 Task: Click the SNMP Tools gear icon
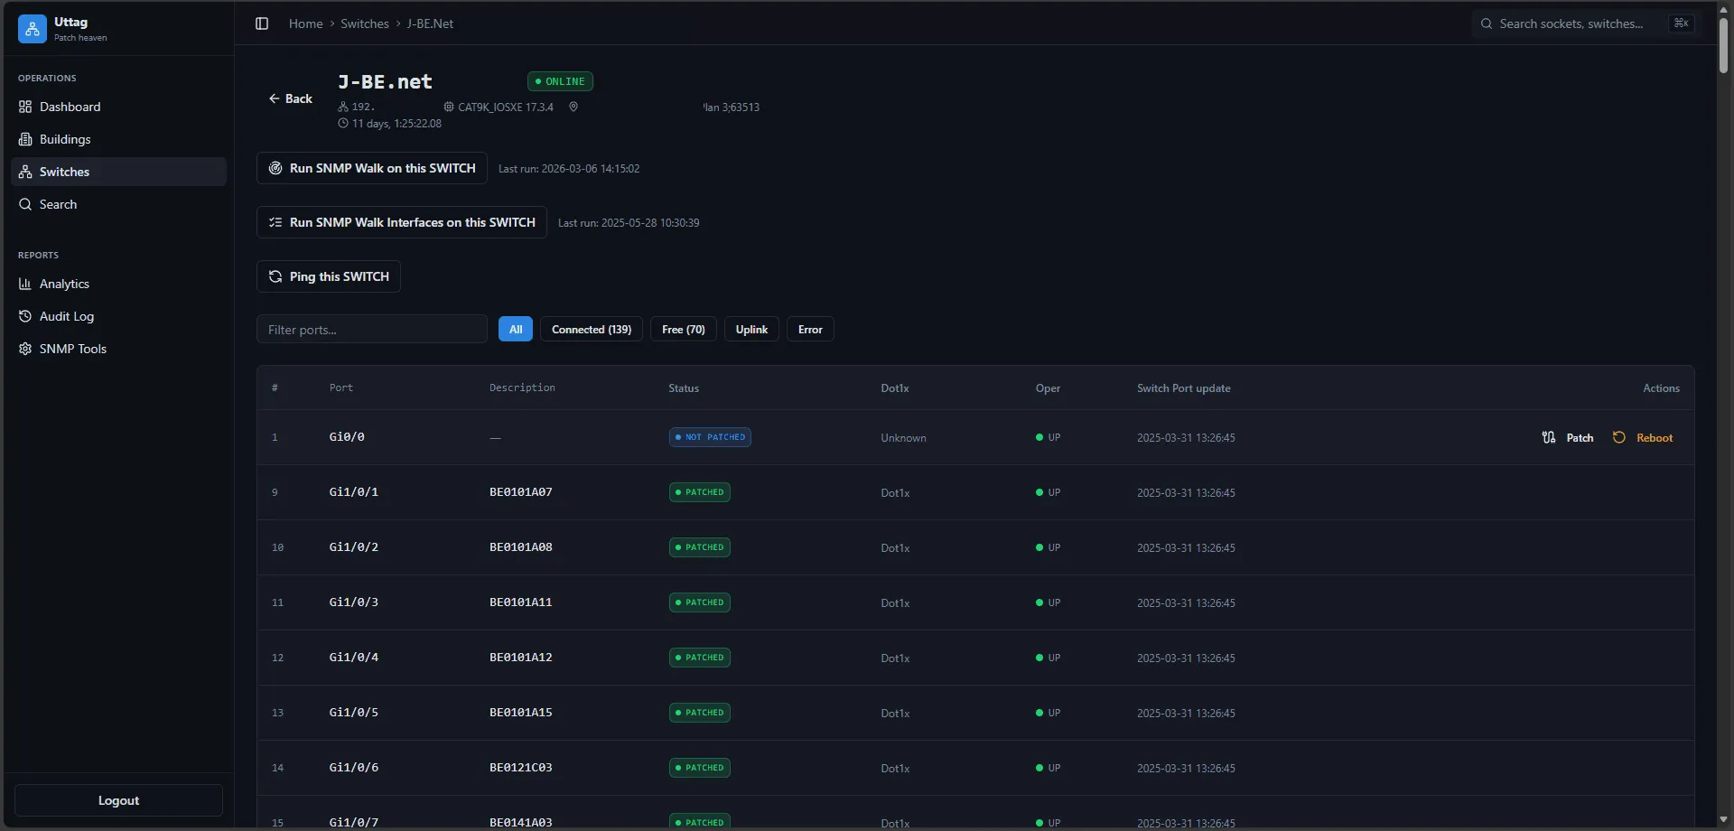(x=25, y=349)
